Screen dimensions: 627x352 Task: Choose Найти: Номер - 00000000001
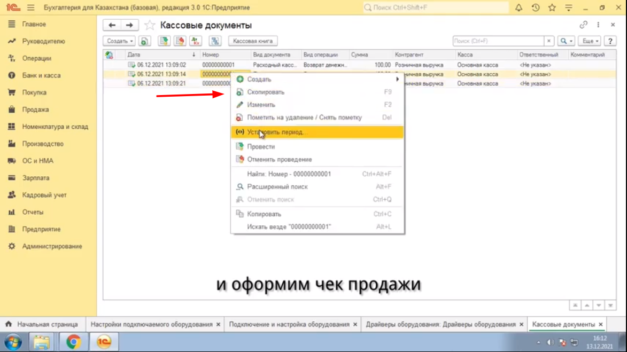pyautogui.click(x=318, y=174)
